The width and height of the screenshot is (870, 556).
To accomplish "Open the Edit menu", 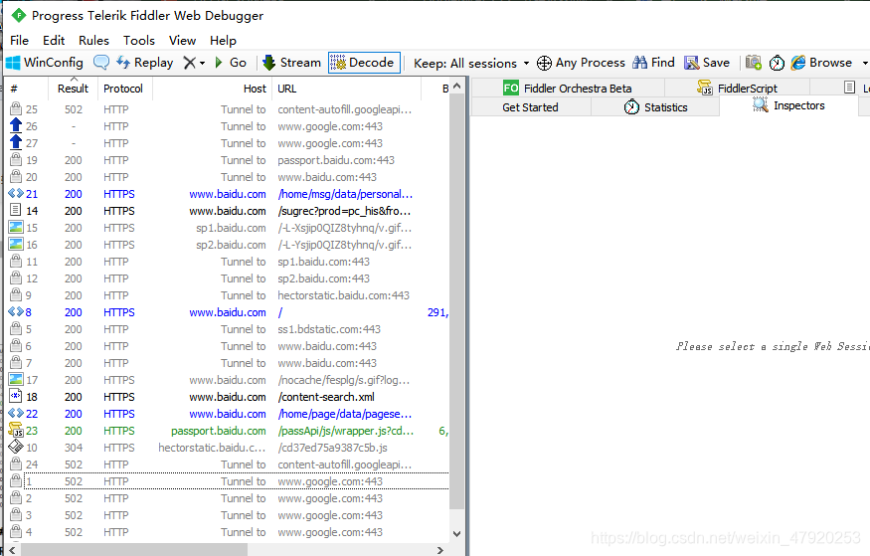I will 54,41.
